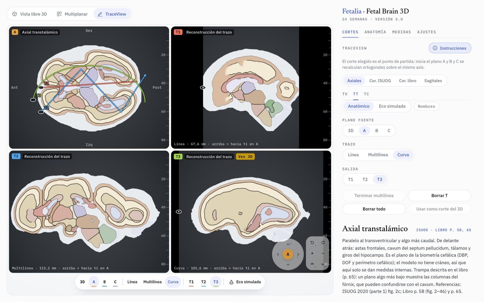Zoom in with the plus icon
Viewport: 484px width, 302px height.
(312, 253)
